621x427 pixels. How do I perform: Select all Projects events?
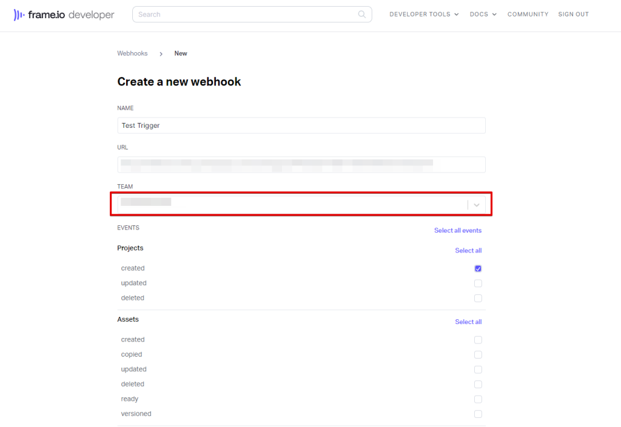click(x=468, y=251)
